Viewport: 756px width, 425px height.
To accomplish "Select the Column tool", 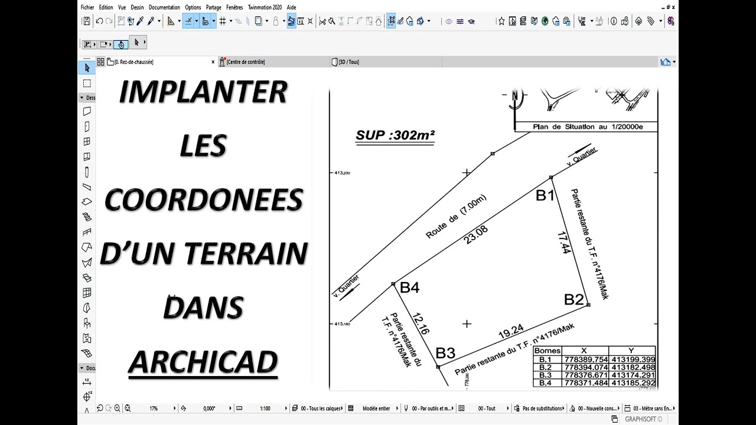I will 87,172.
